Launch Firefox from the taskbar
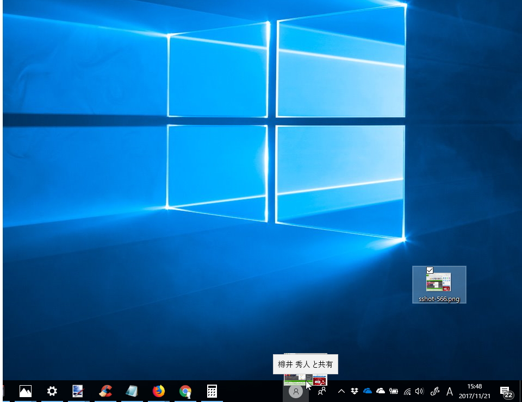522x402 pixels. [x=158, y=391]
